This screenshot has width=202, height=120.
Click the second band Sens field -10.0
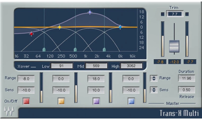pos(61,90)
